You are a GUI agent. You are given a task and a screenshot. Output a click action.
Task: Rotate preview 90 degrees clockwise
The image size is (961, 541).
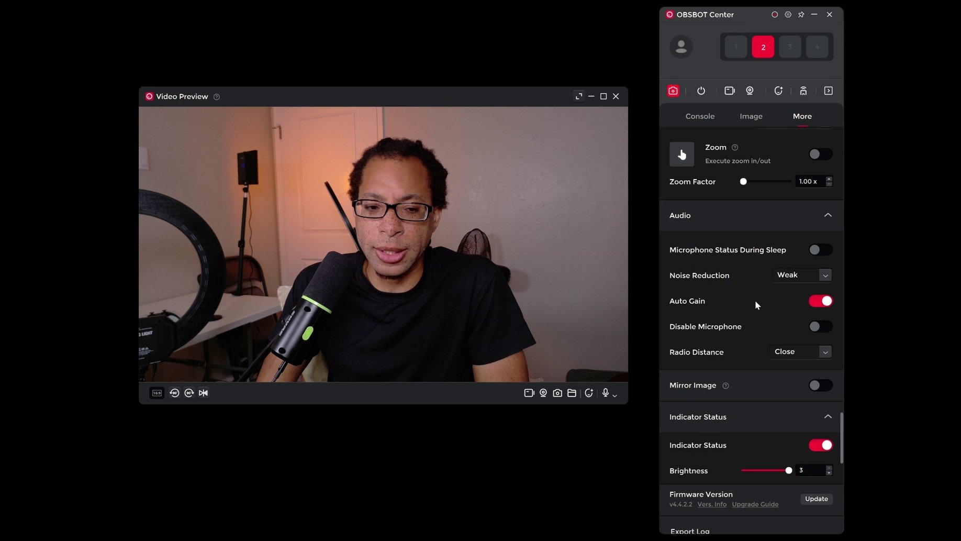189,393
